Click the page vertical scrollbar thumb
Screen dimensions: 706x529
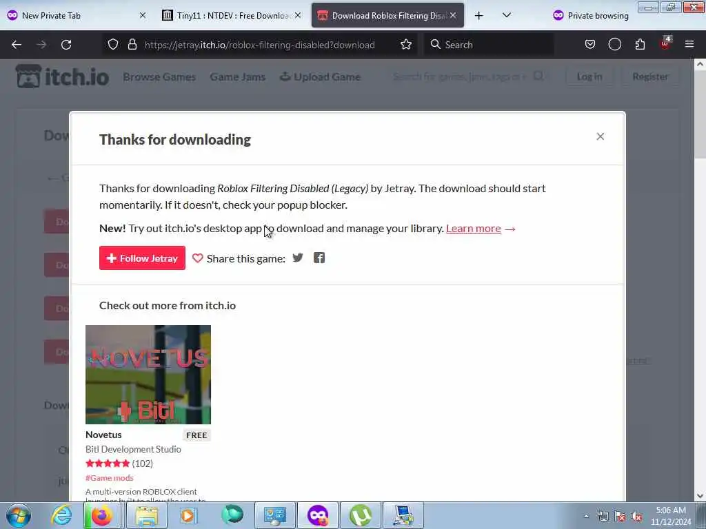tap(699, 115)
